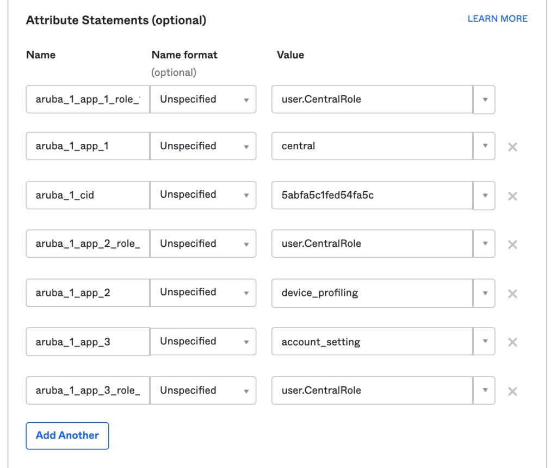Viewport: 557px width, 468px height.
Task: Remove the aruba_1_app_3_role attribute row
Action: (x=512, y=391)
